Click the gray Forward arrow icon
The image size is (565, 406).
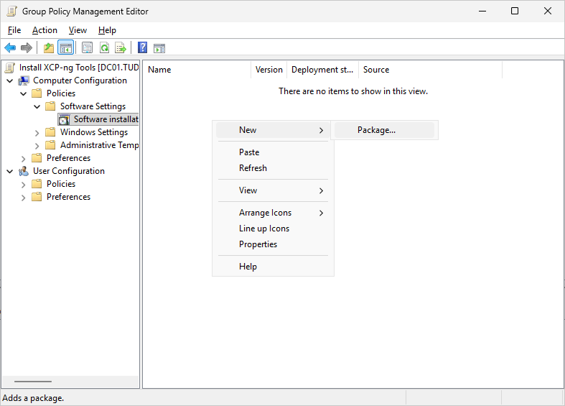(27, 47)
